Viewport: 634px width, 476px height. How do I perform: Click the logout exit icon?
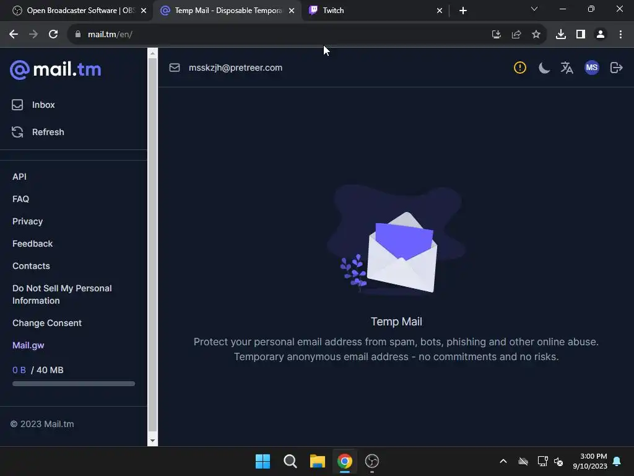pos(616,68)
